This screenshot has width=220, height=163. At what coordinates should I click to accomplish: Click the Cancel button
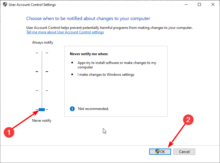(184, 152)
